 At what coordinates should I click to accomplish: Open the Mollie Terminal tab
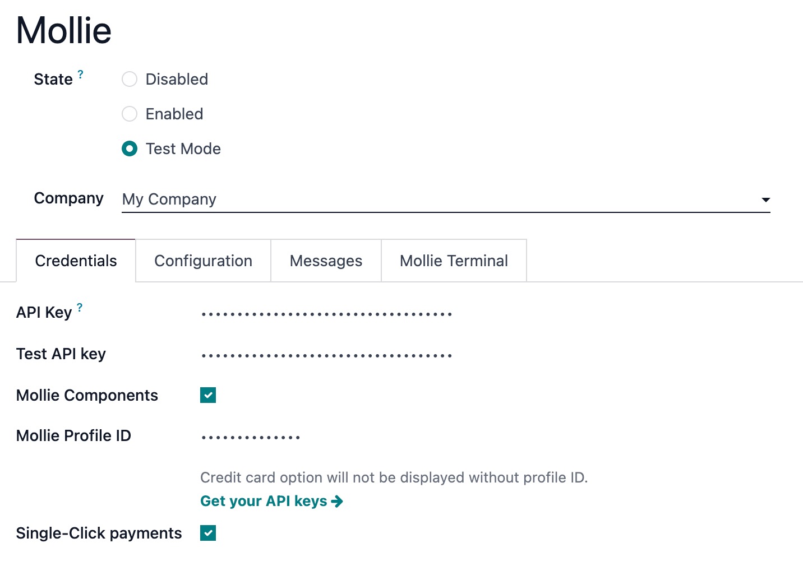coord(454,261)
